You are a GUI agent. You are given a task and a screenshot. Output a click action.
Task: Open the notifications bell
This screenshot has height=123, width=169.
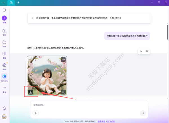click(x=4, y=108)
